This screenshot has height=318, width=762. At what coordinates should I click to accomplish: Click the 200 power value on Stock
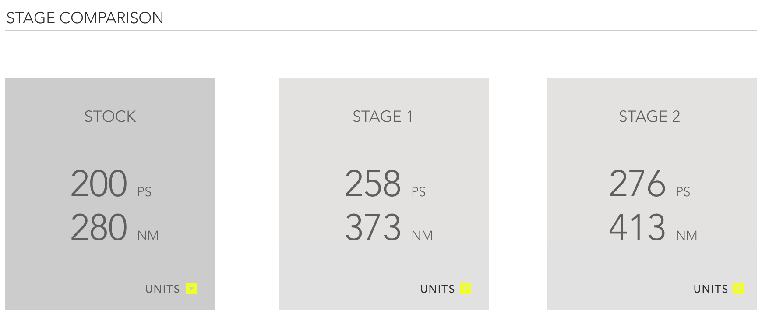pyautogui.click(x=99, y=184)
